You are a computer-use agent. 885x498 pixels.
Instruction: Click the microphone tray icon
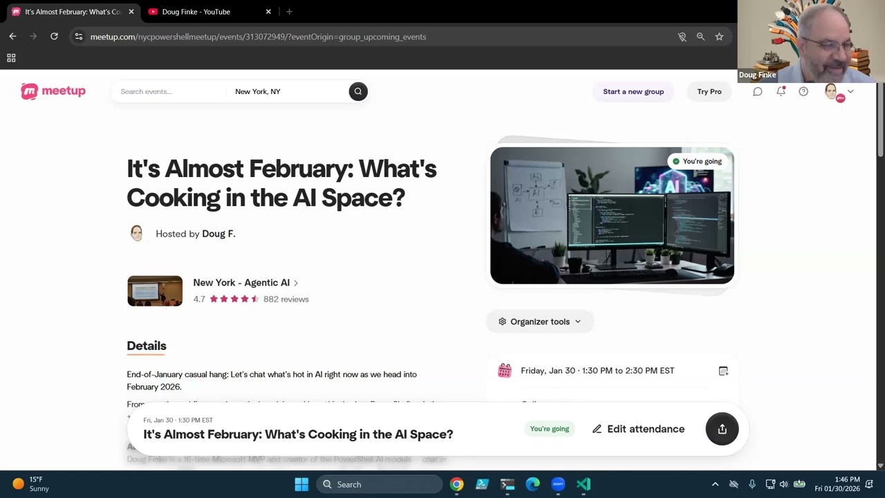coord(752,484)
